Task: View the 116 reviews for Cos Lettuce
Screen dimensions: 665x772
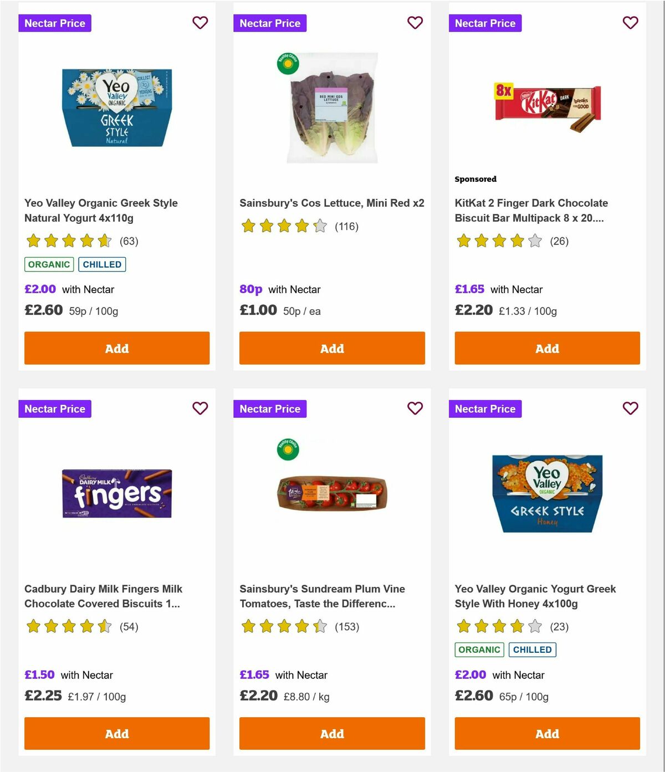Action: tap(346, 227)
